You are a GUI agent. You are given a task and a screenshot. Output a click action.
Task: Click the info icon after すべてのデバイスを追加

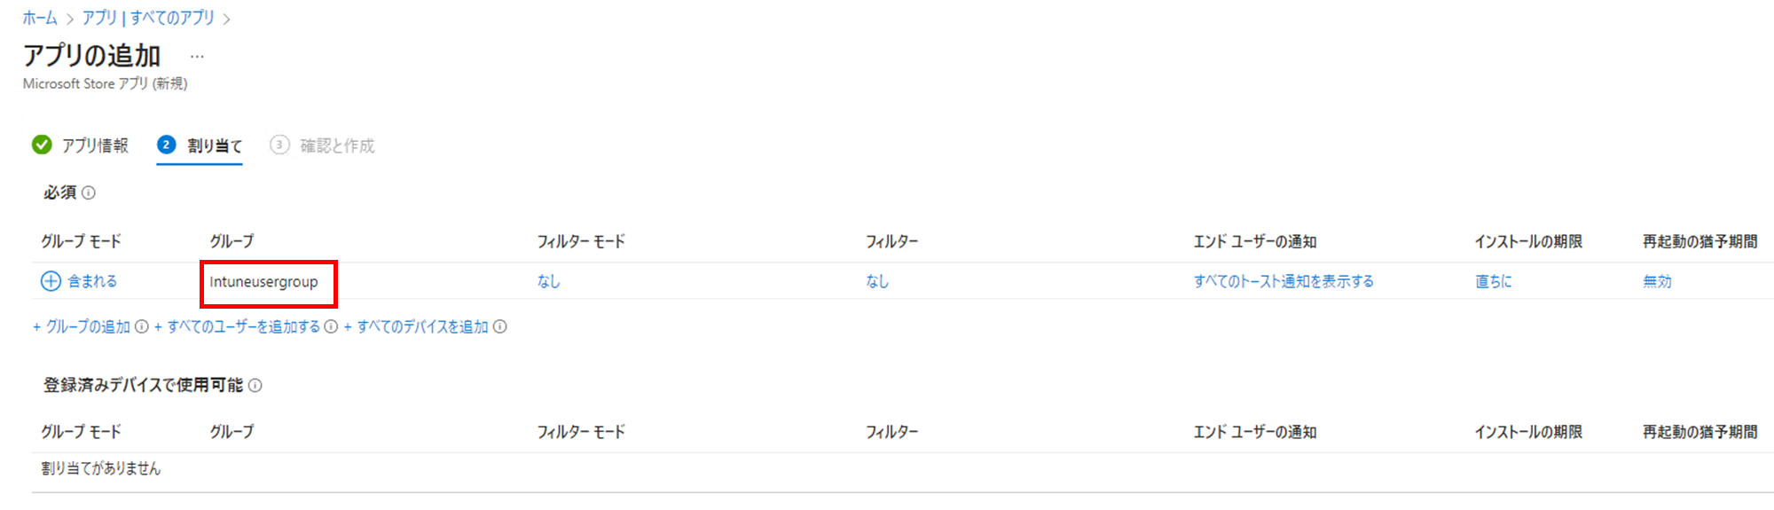coord(500,326)
